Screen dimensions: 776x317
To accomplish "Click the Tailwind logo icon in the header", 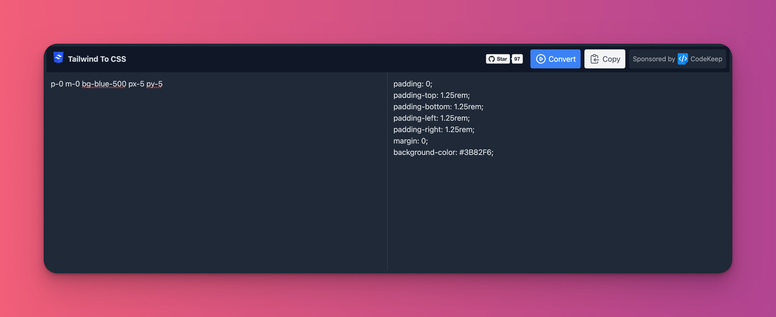I will (x=58, y=58).
